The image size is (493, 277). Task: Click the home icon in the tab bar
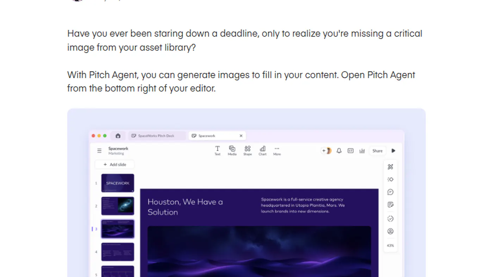coord(118,136)
